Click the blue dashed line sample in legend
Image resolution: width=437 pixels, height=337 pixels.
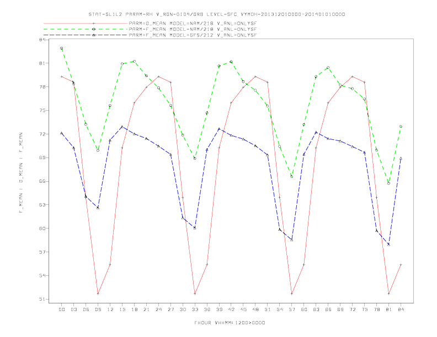tap(86, 35)
